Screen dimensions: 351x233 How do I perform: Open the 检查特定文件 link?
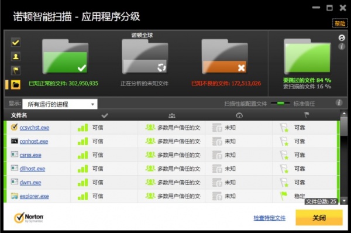(x=270, y=218)
